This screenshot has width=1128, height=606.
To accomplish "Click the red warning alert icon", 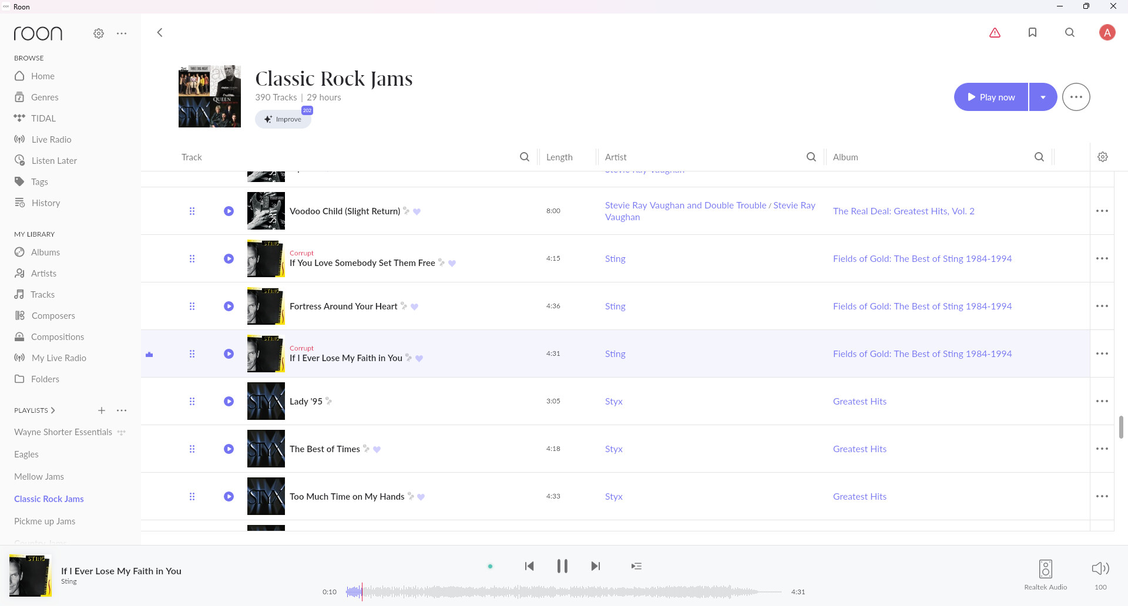I will (995, 33).
